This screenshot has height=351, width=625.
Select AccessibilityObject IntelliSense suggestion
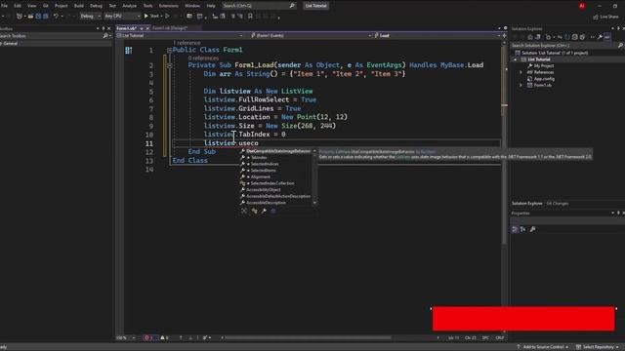tap(263, 190)
